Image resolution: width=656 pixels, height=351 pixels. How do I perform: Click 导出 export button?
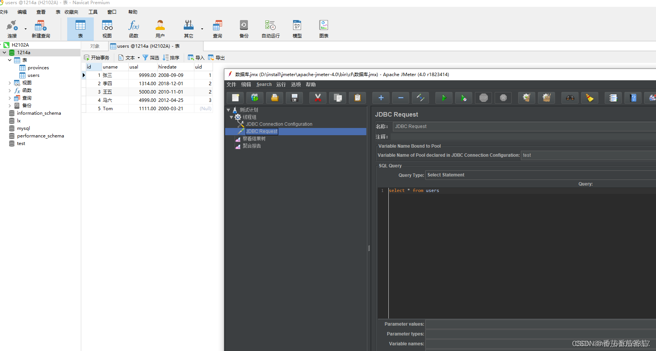(x=216, y=58)
